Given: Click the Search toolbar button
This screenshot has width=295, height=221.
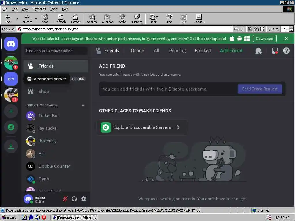Looking at the screenshot, I should click(x=92, y=19).
